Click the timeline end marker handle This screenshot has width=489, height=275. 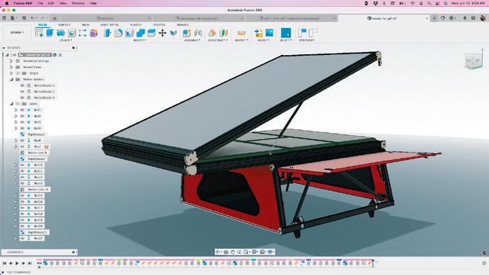[373, 262]
